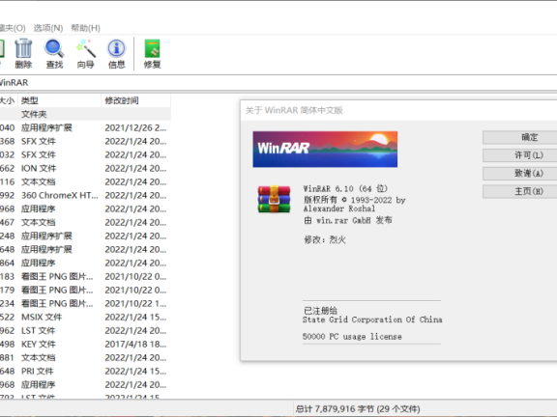Show archive Info (信息) icon
This screenshot has width=557, height=417.
tap(116, 53)
